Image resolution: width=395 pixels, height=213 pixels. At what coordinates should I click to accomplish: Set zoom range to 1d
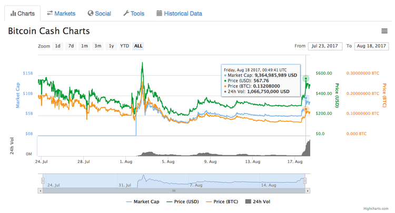[x=58, y=46]
